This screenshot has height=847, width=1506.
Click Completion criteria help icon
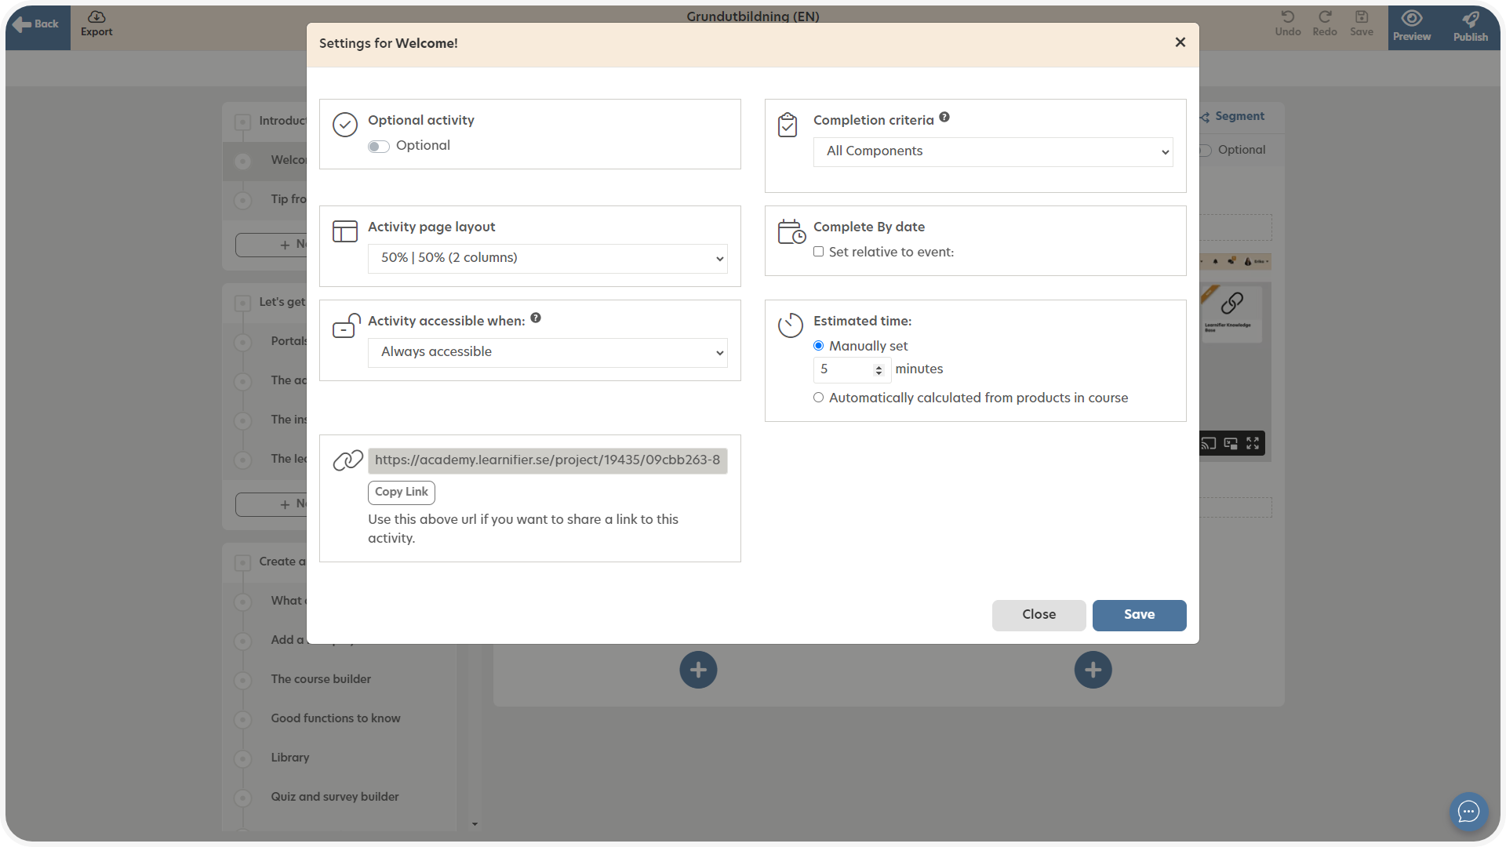pos(944,118)
